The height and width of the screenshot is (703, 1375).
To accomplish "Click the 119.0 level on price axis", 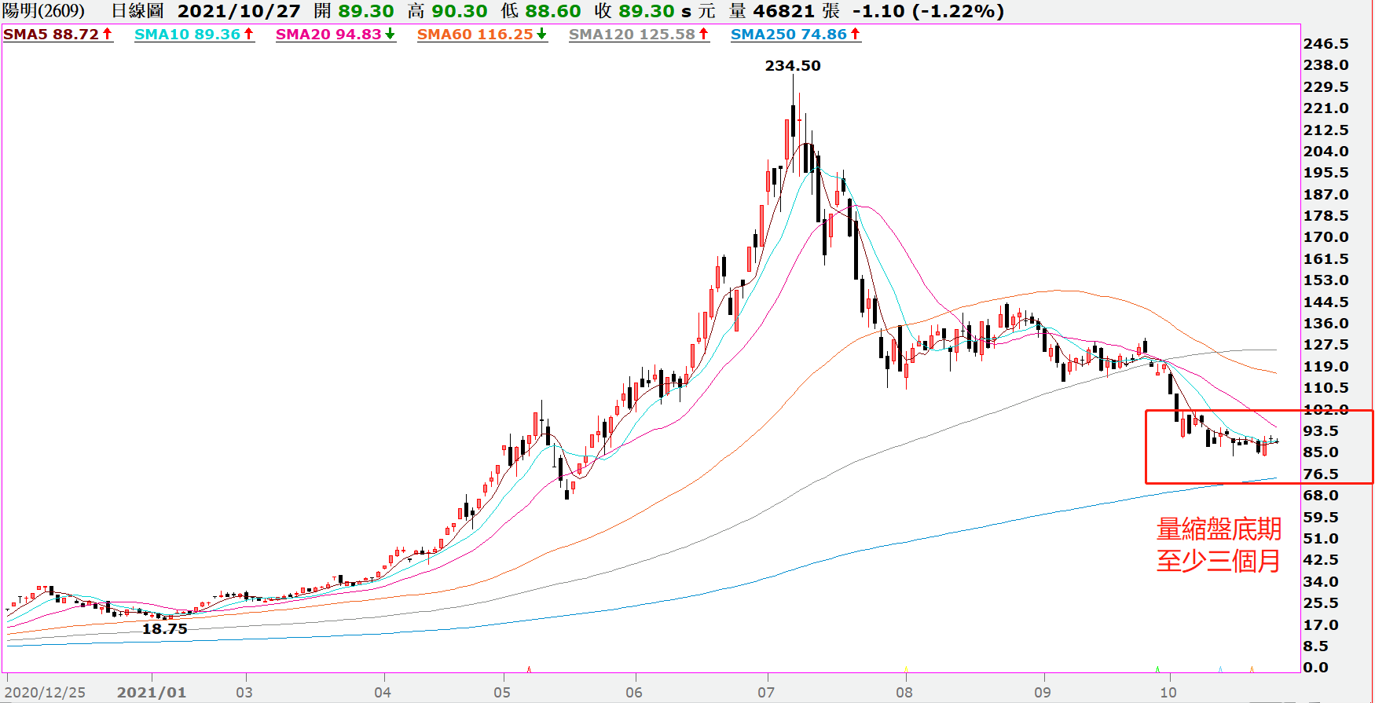I will click(x=1325, y=366).
